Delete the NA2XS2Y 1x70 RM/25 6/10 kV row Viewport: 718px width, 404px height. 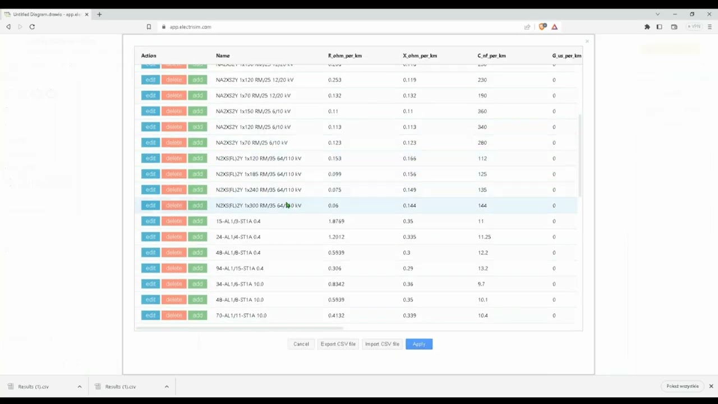pyautogui.click(x=174, y=143)
